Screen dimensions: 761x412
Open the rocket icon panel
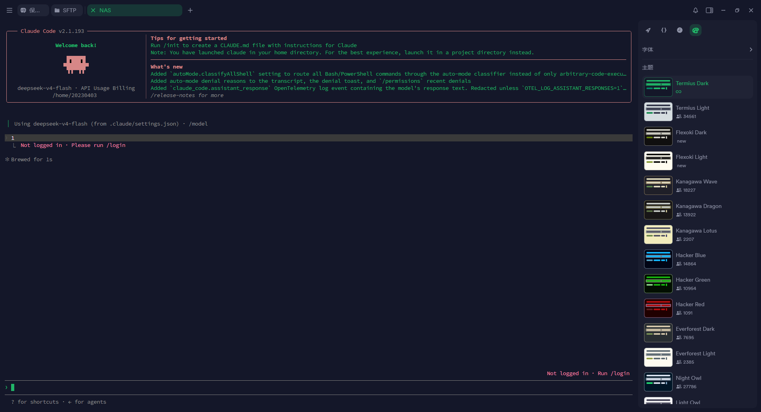coord(648,30)
